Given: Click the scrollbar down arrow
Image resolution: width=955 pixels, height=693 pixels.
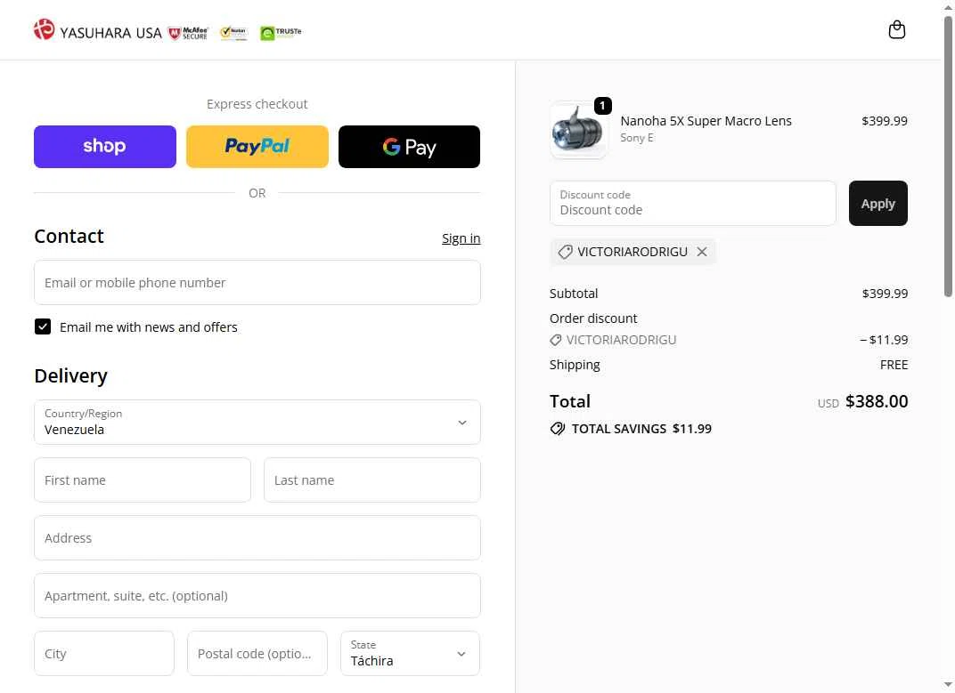Looking at the screenshot, I should tap(948, 685).
